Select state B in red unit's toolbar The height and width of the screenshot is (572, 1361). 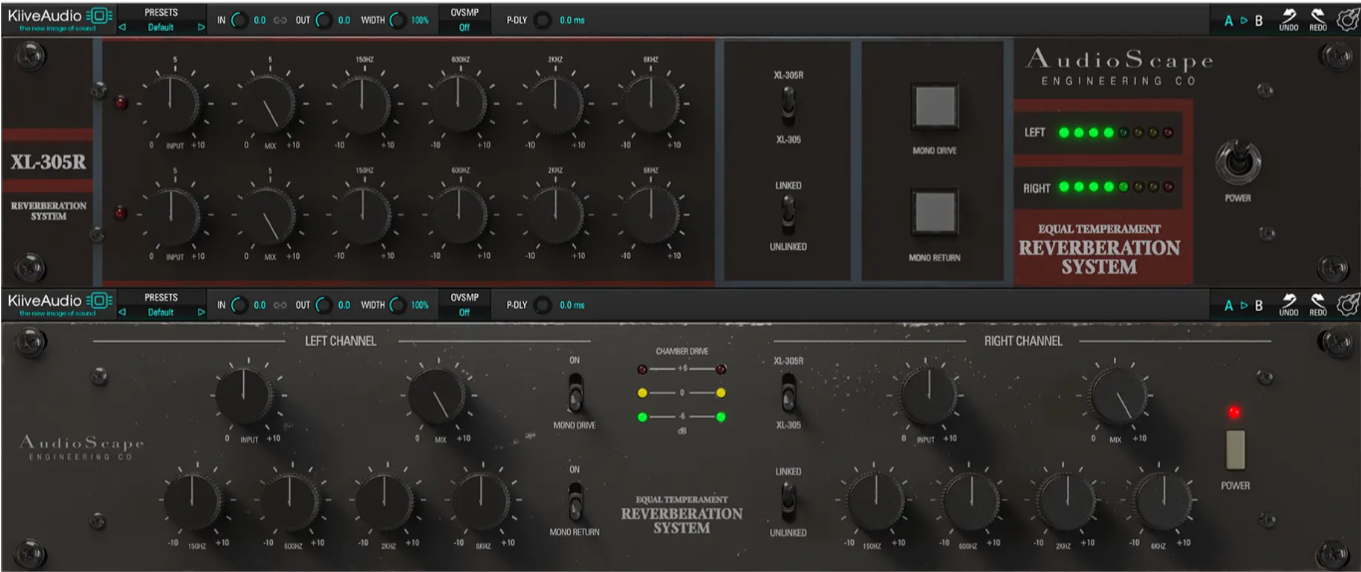(x=1258, y=20)
